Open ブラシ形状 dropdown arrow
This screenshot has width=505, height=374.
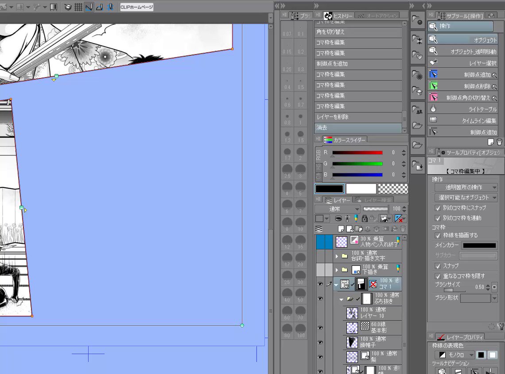494,298
